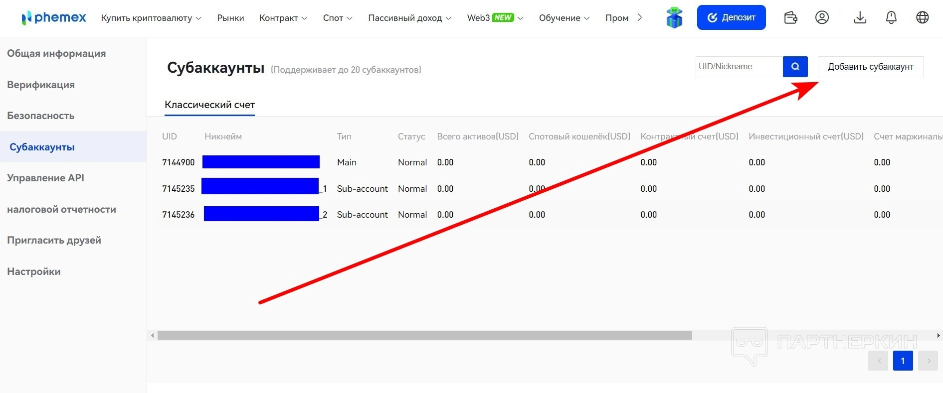The width and height of the screenshot is (943, 393).
Task: Click the Спотовый кошелёк(USD) column header
Action: tap(579, 136)
